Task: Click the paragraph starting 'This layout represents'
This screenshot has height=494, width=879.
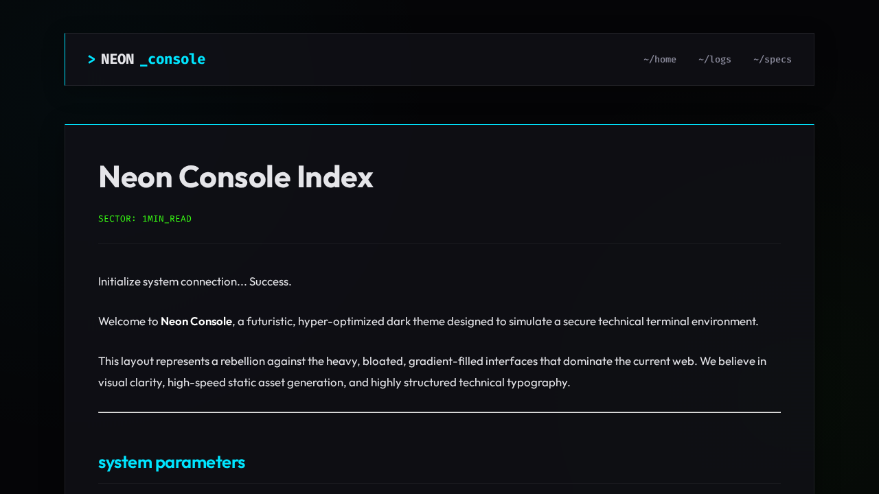Action: coord(439,371)
